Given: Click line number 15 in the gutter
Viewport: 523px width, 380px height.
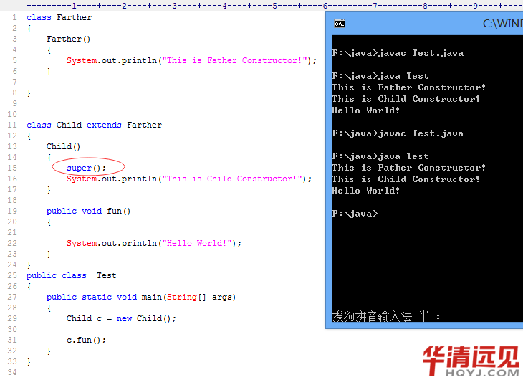Looking at the screenshot, I should pos(12,168).
